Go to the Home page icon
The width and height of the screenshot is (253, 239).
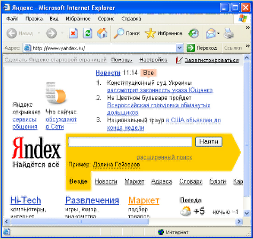click(x=102, y=33)
